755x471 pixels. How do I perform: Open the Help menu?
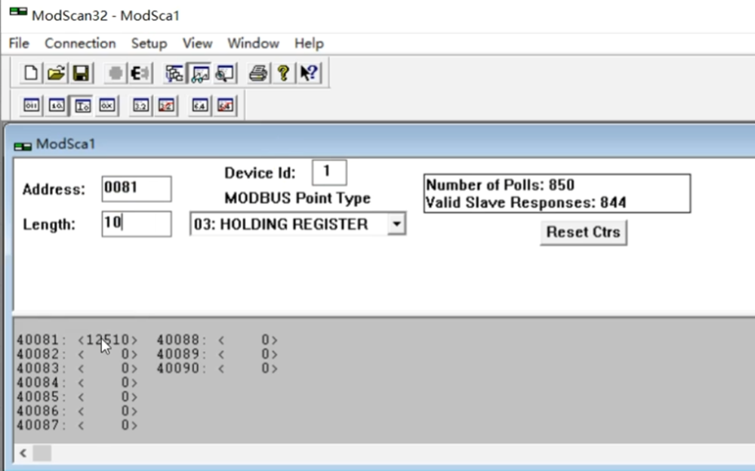click(x=309, y=43)
